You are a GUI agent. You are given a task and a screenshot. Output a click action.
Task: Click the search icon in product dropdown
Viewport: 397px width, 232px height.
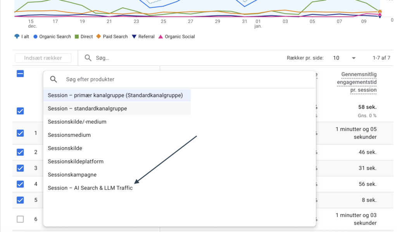[54, 79]
